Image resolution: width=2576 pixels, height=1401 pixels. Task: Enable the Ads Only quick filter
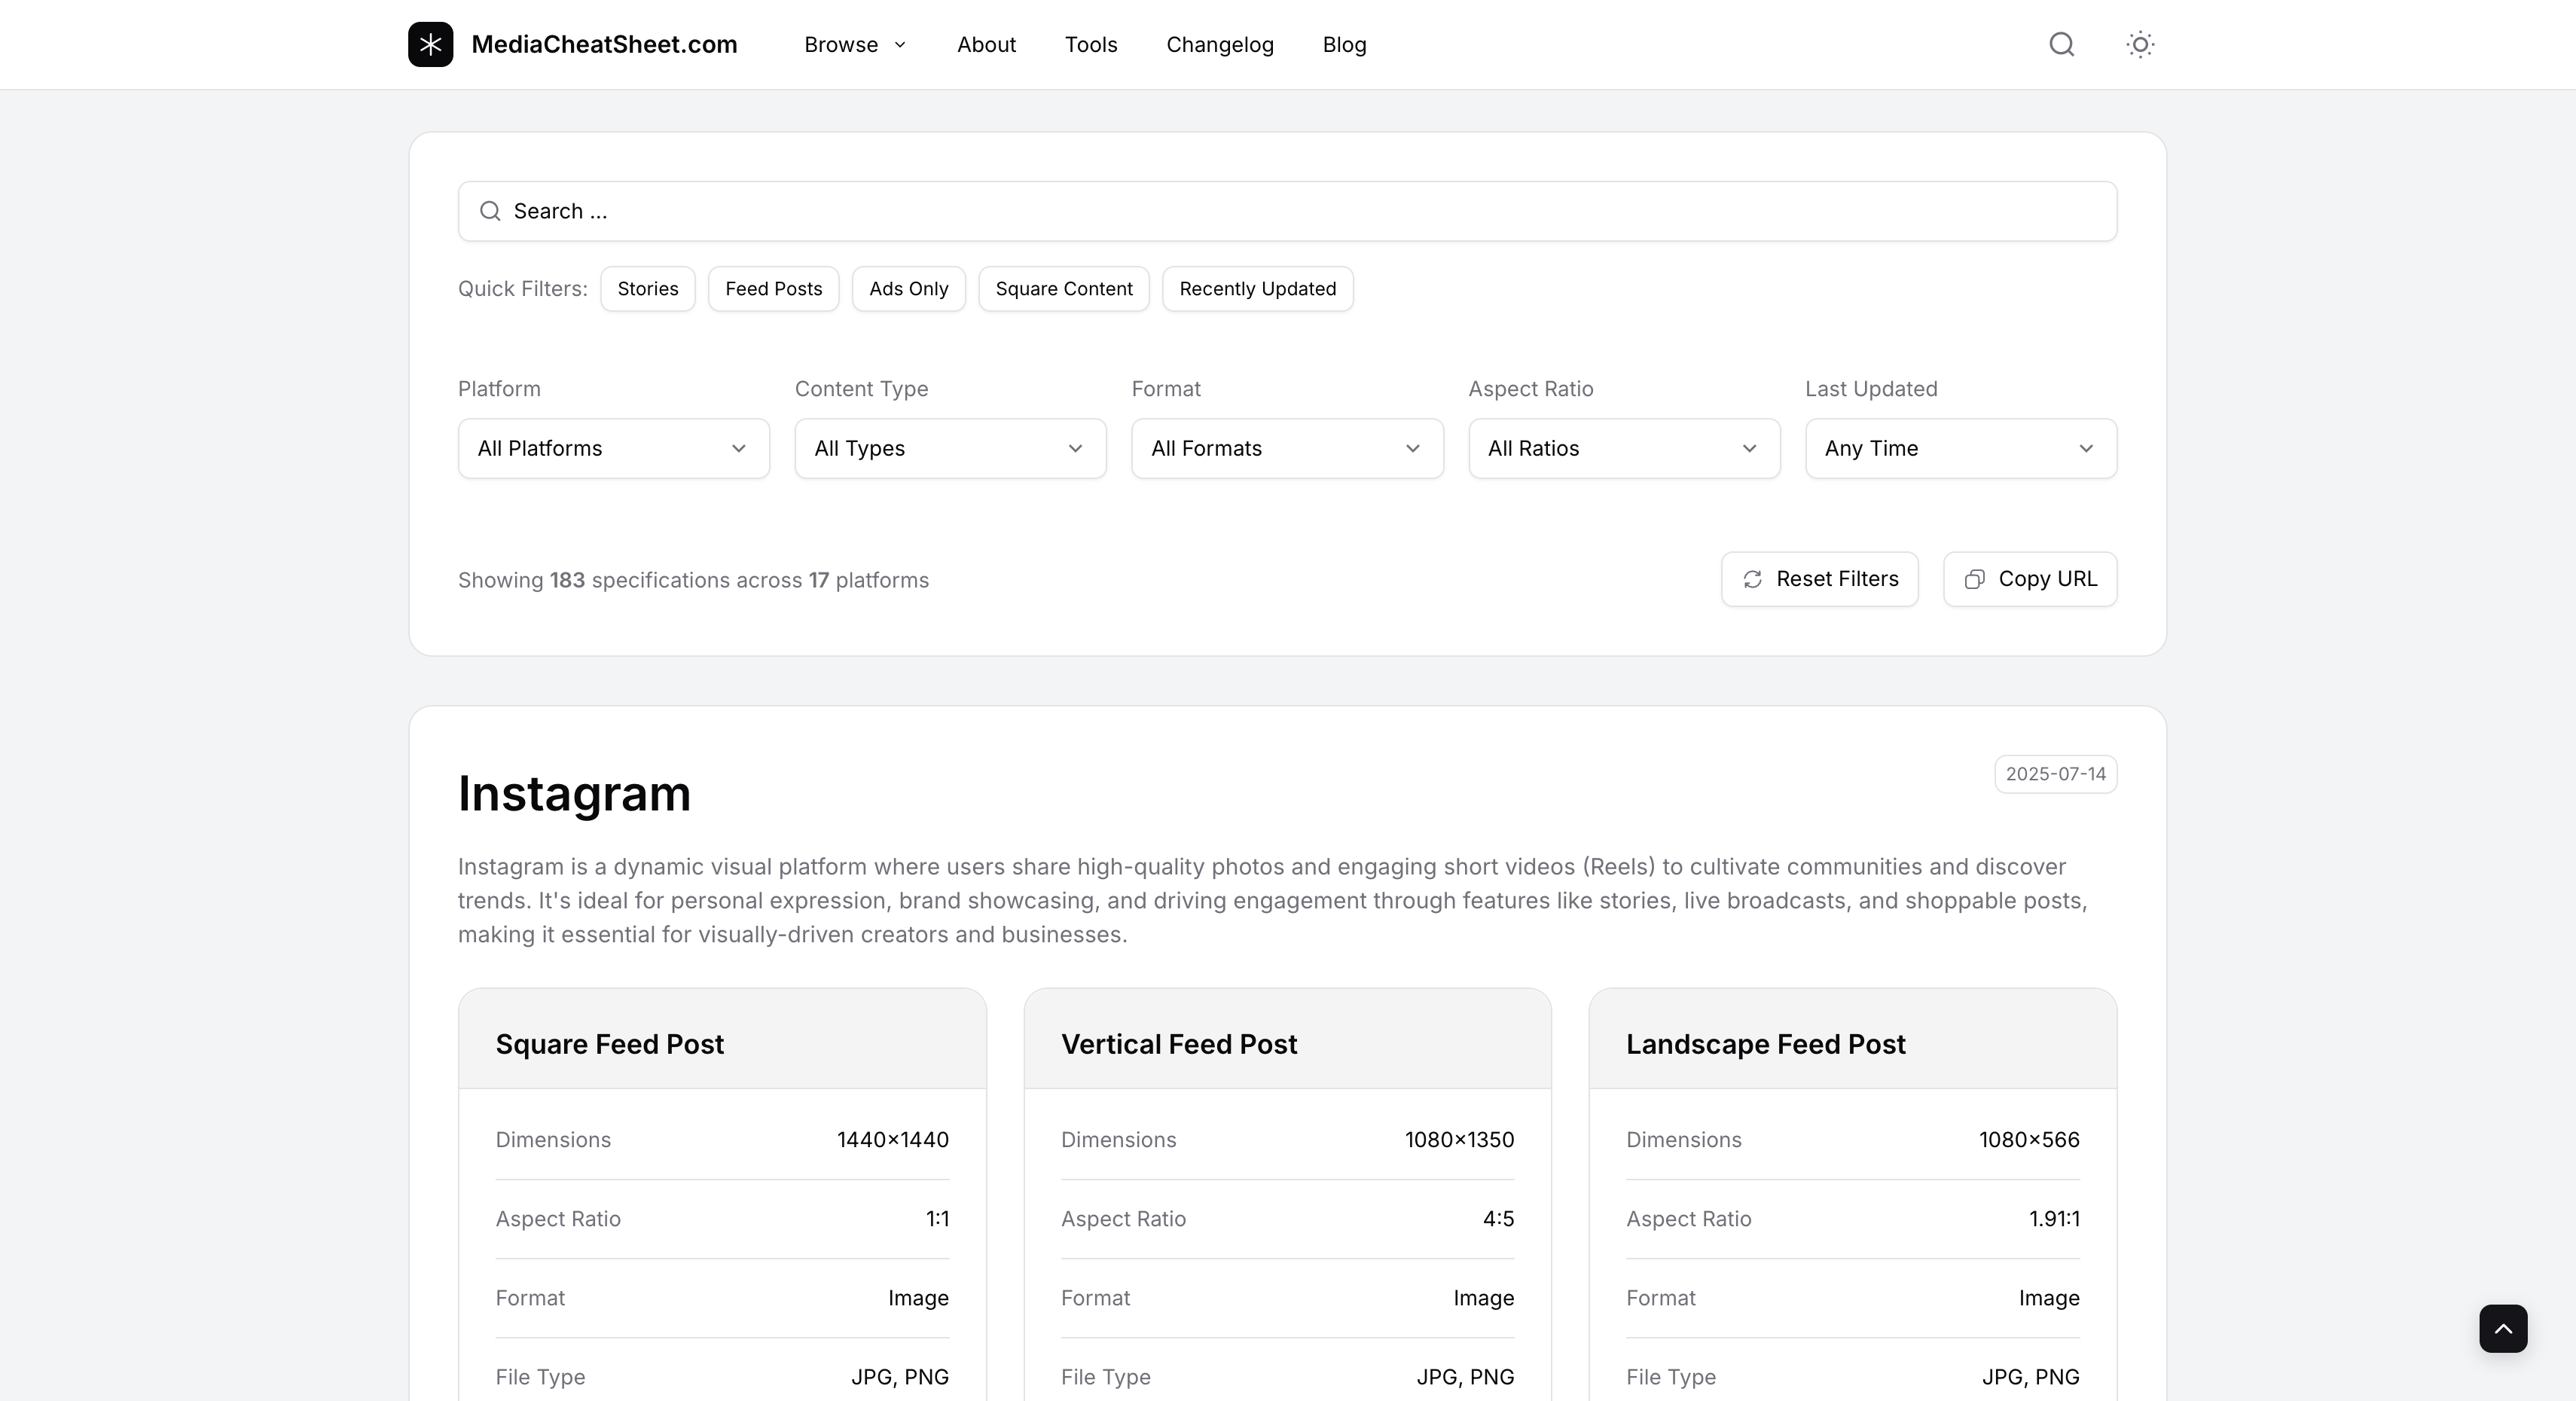908,289
